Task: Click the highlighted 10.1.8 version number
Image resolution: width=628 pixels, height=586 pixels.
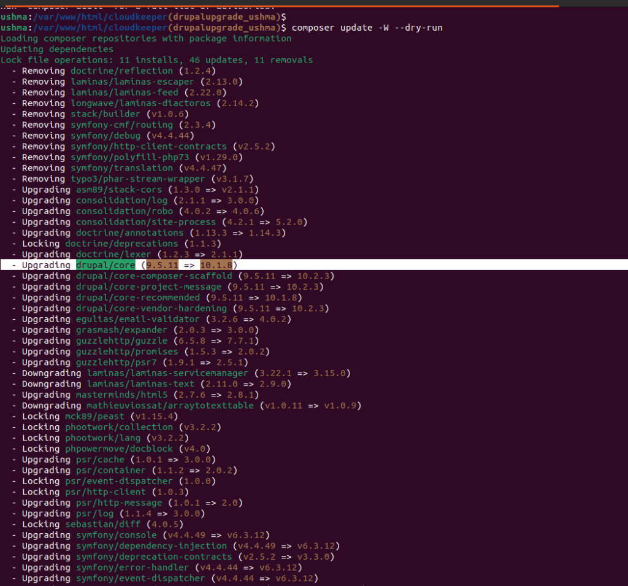Action: [x=216, y=265]
